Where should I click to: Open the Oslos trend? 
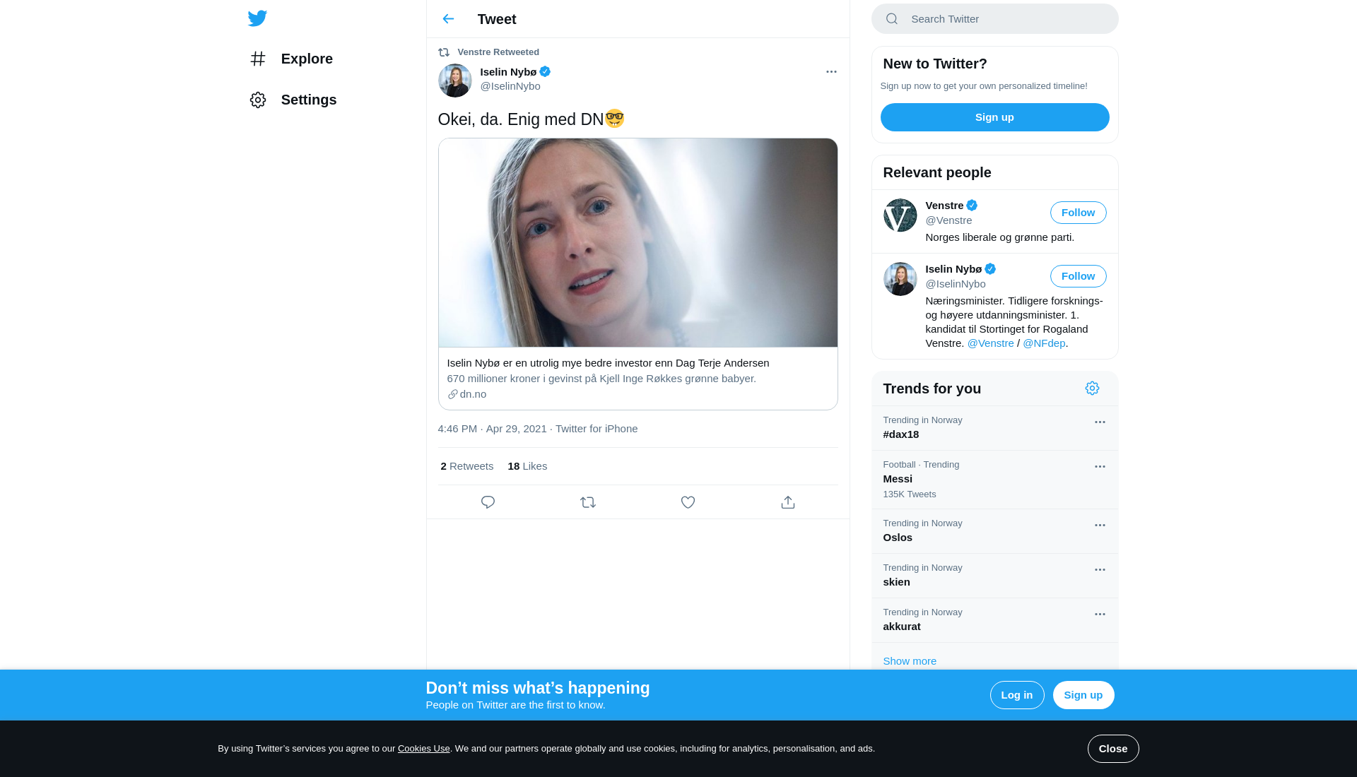(x=994, y=531)
